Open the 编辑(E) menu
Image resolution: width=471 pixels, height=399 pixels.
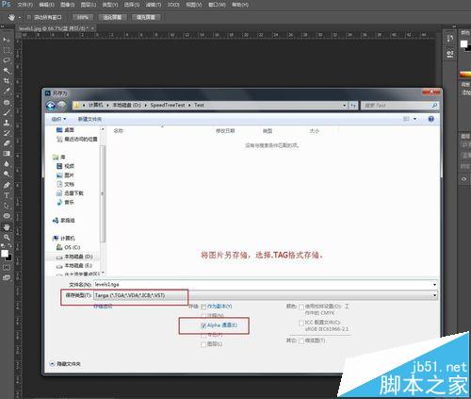click(46, 5)
